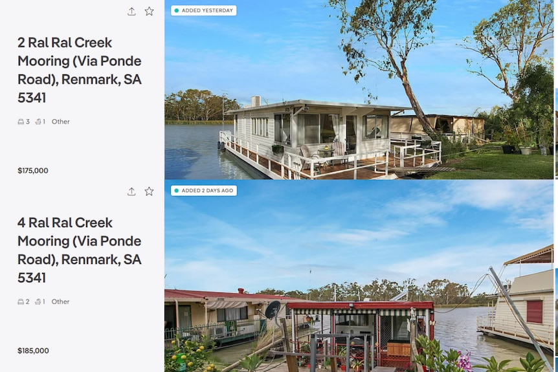This screenshot has width=558, height=372.
Task: Click bedroom icon showing 2 beds
Action: (x=21, y=301)
